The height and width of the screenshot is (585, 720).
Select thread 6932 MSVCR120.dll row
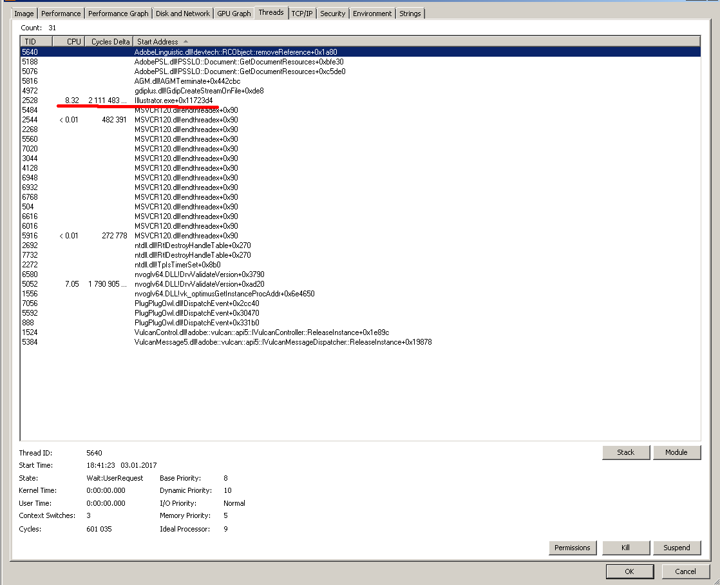pos(361,187)
